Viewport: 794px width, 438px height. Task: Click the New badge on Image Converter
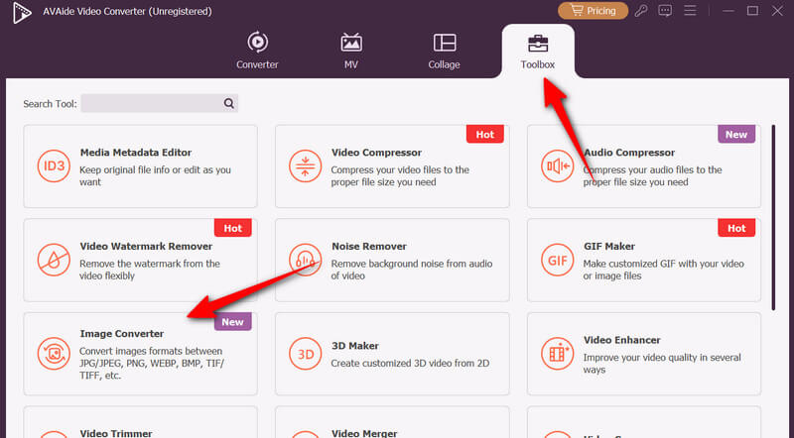point(233,322)
